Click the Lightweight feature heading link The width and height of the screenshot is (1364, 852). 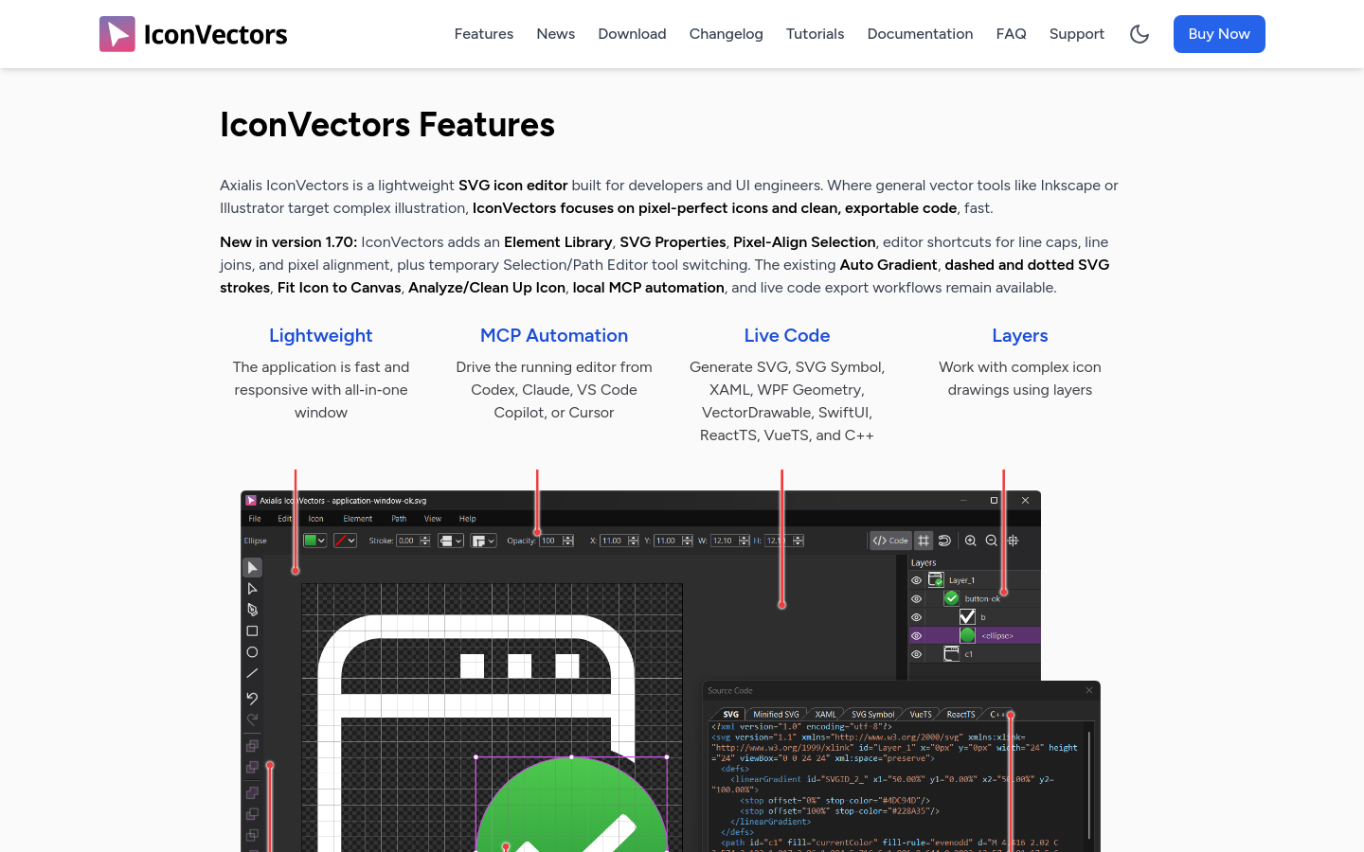pos(321,335)
